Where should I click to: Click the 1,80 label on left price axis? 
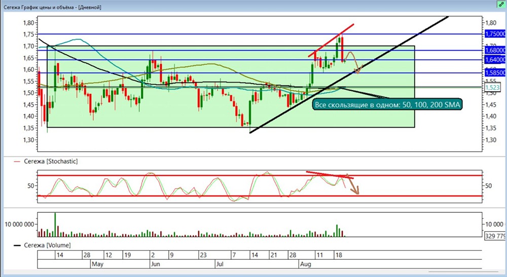coord(28,23)
